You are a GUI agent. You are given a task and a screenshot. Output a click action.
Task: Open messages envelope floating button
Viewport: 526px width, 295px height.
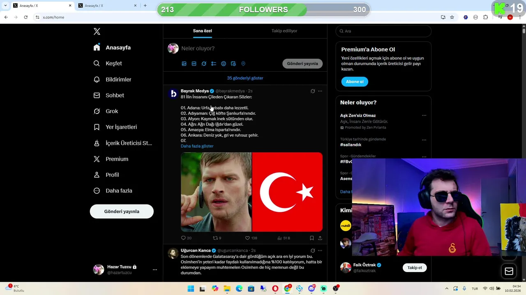[x=509, y=271]
